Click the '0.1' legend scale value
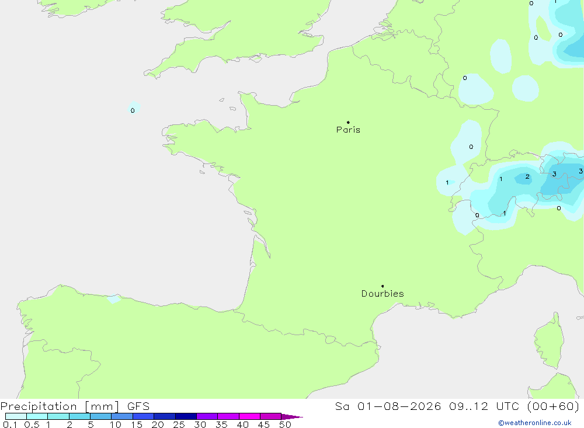This screenshot has height=428, width=584. click(x=10, y=424)
